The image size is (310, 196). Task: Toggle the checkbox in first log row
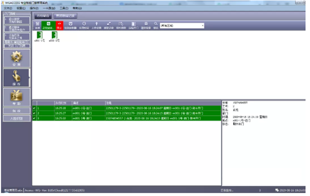click(34, 109)
